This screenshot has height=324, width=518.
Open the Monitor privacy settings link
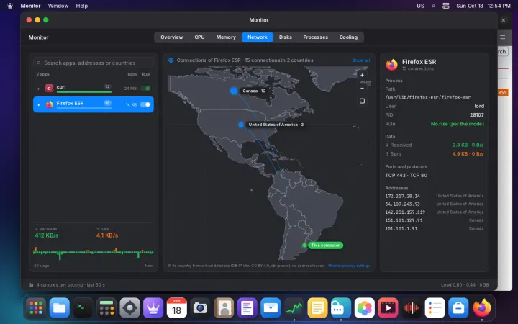[x=349, y=266]
